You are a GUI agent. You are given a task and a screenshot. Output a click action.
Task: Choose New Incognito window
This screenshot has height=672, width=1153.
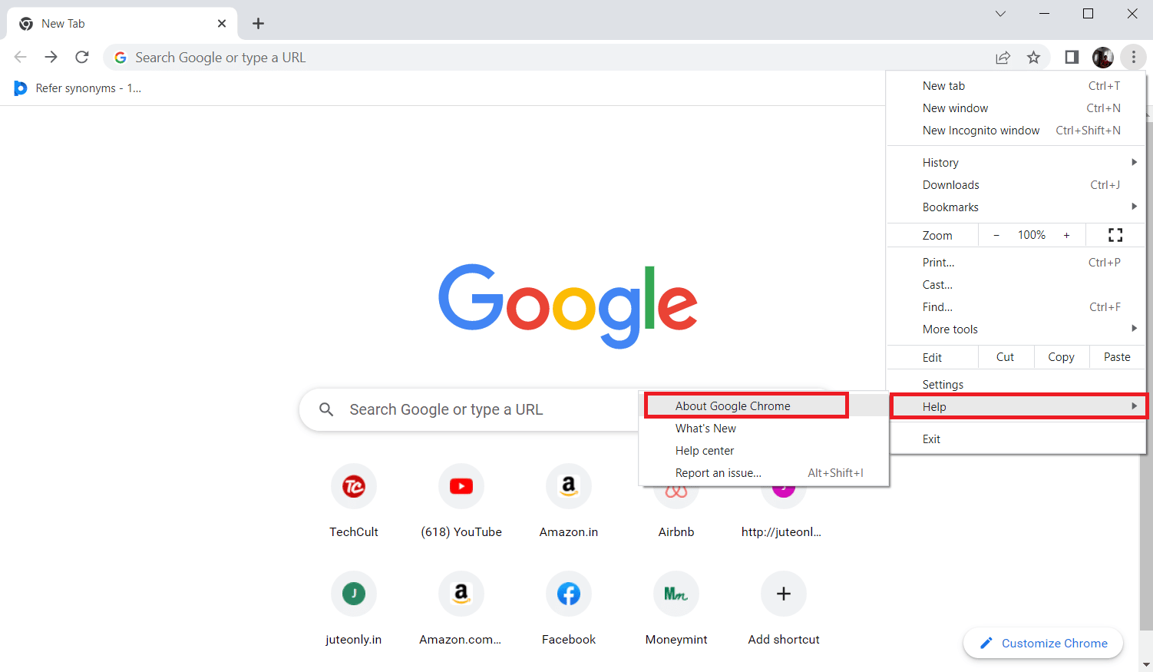[1016, 131]
